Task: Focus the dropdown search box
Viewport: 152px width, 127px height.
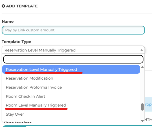Action: point(73,59)
